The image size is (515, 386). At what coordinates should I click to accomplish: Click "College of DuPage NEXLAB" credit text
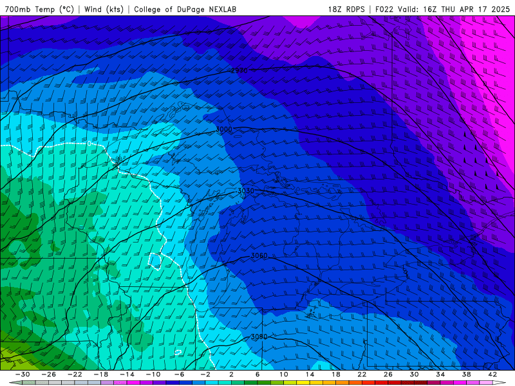pyautogui.click(x=185, y=9)
